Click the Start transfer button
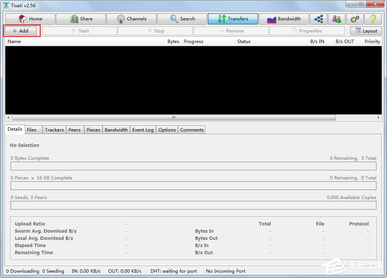This screenshot has width=387, height=278. (x=80, y=31)
